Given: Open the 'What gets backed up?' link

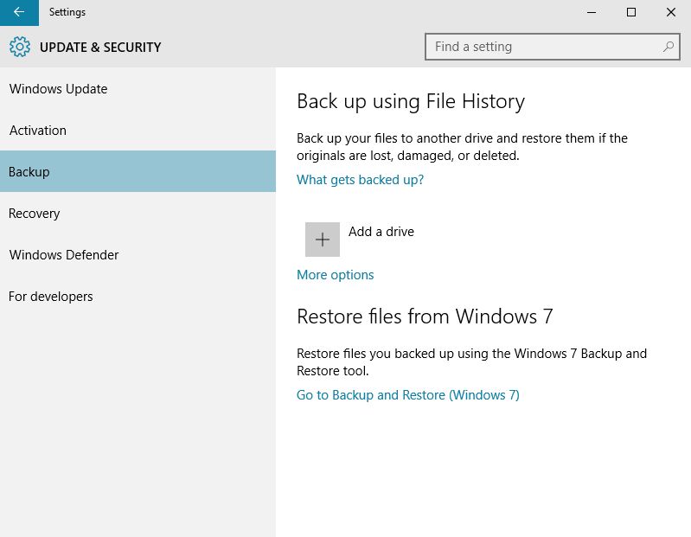Looking at the screenshot, I should (x=360, y=180).
